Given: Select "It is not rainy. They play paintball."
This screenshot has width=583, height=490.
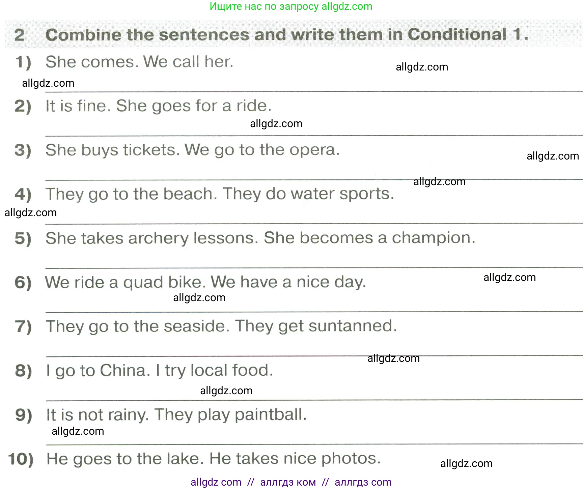Looking at the screenshot, I should pos(176,415).
